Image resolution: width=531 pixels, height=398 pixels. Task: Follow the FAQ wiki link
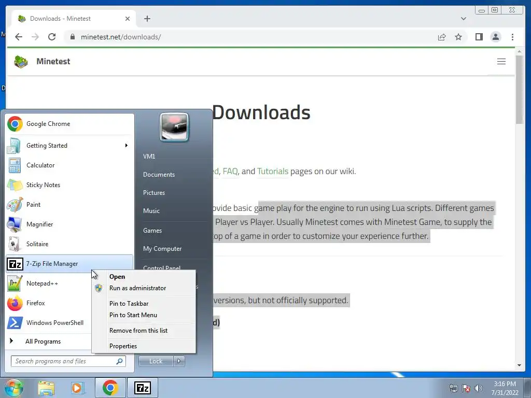(230, 171)
